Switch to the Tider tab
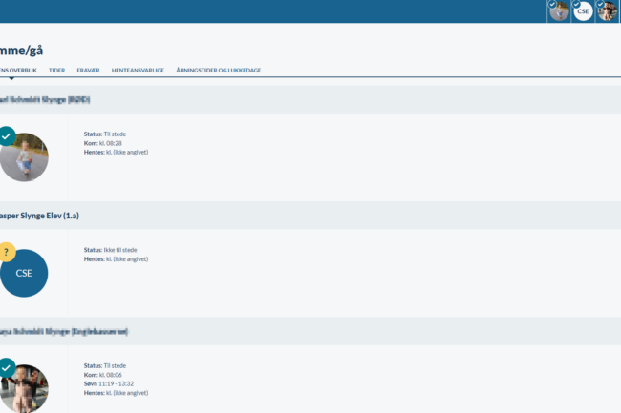The height and width of the screenshot is (413, 621). click(57, 71)
